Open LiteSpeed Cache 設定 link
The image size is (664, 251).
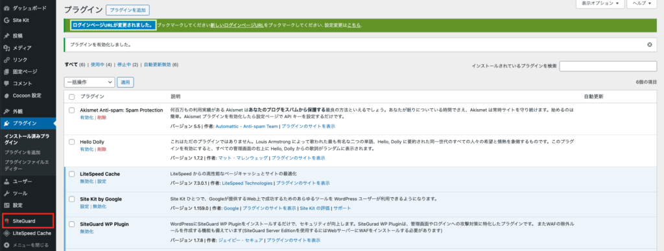point(102,181)
